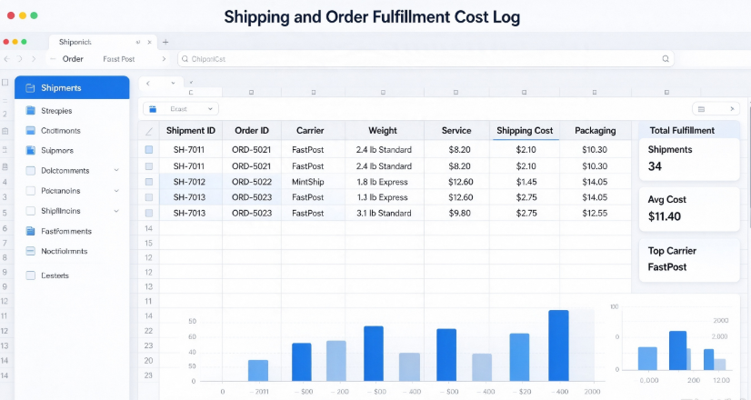Open the Top Carrier FastPost card
751x400 pixels.
click(x=690, y=260)
